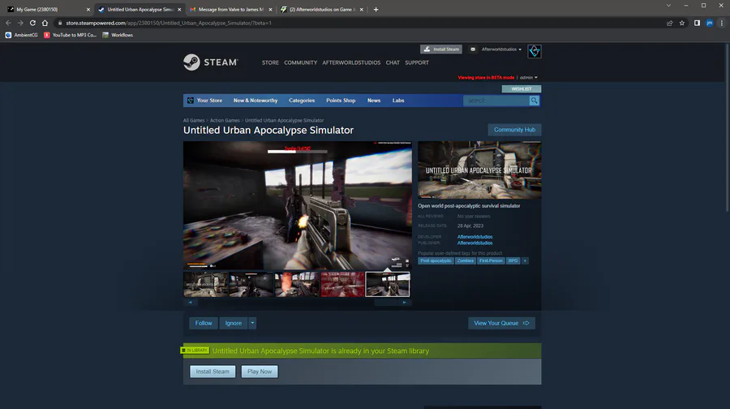Open the Afterworldstudios developer link
Screen dimensions: 730x409
pyautogui.click(x=474, y=237)
